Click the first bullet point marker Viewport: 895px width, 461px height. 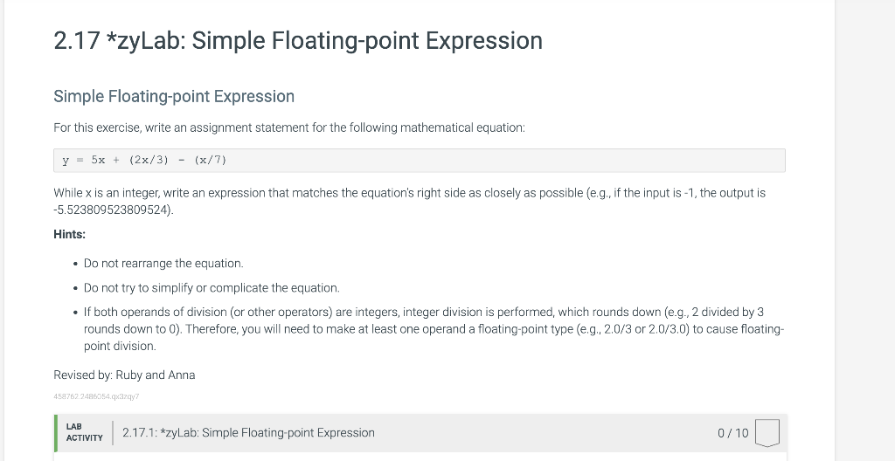click(75, 265)
